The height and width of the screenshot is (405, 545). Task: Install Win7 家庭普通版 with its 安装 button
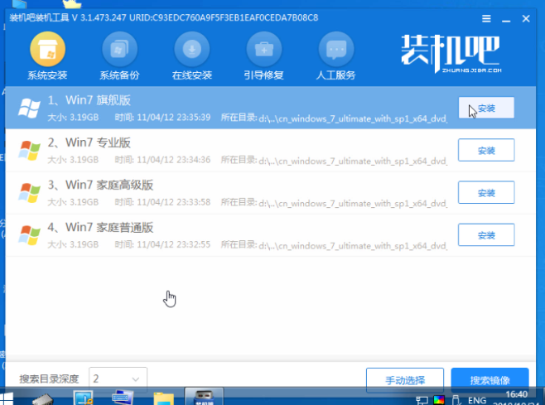pyautogui.click(x=486, y=235)
